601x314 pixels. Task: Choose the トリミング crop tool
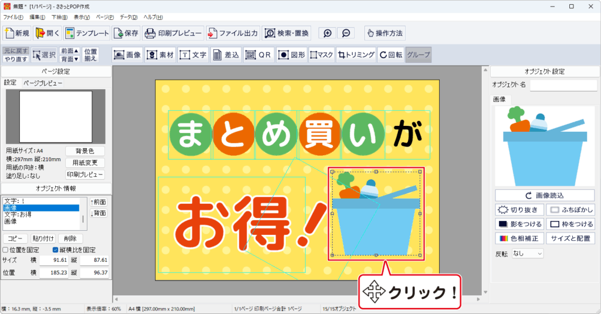pos(356,55)
